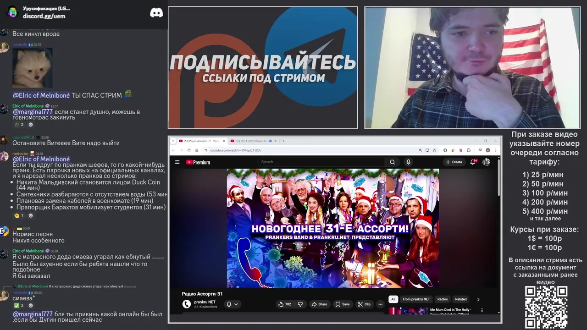Dislike the Радио Ассорти-31 video
587x330 pixels.
point(300,304)
